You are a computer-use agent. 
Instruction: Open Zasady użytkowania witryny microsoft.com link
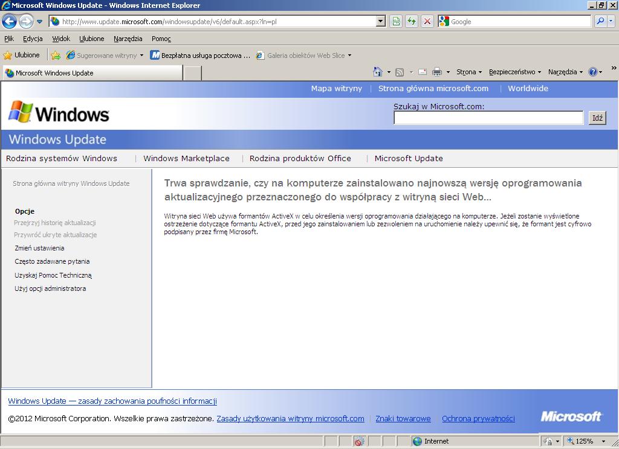(290, 419)
